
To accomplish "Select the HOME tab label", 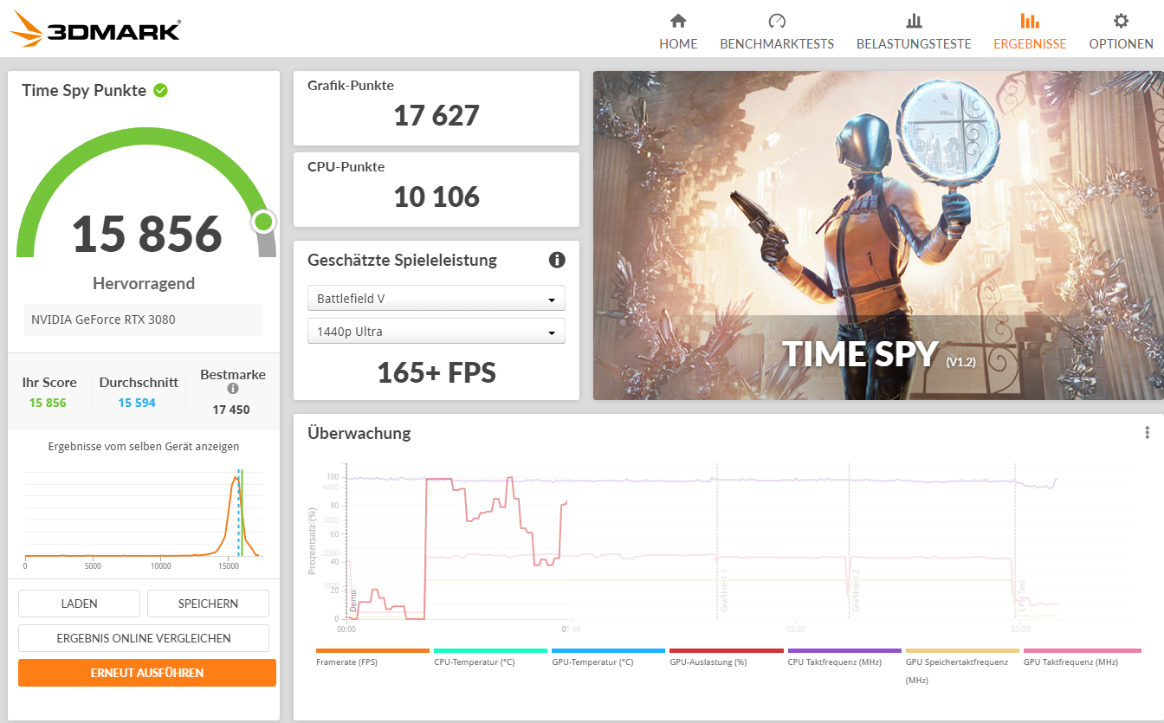I will click(678, 44).
